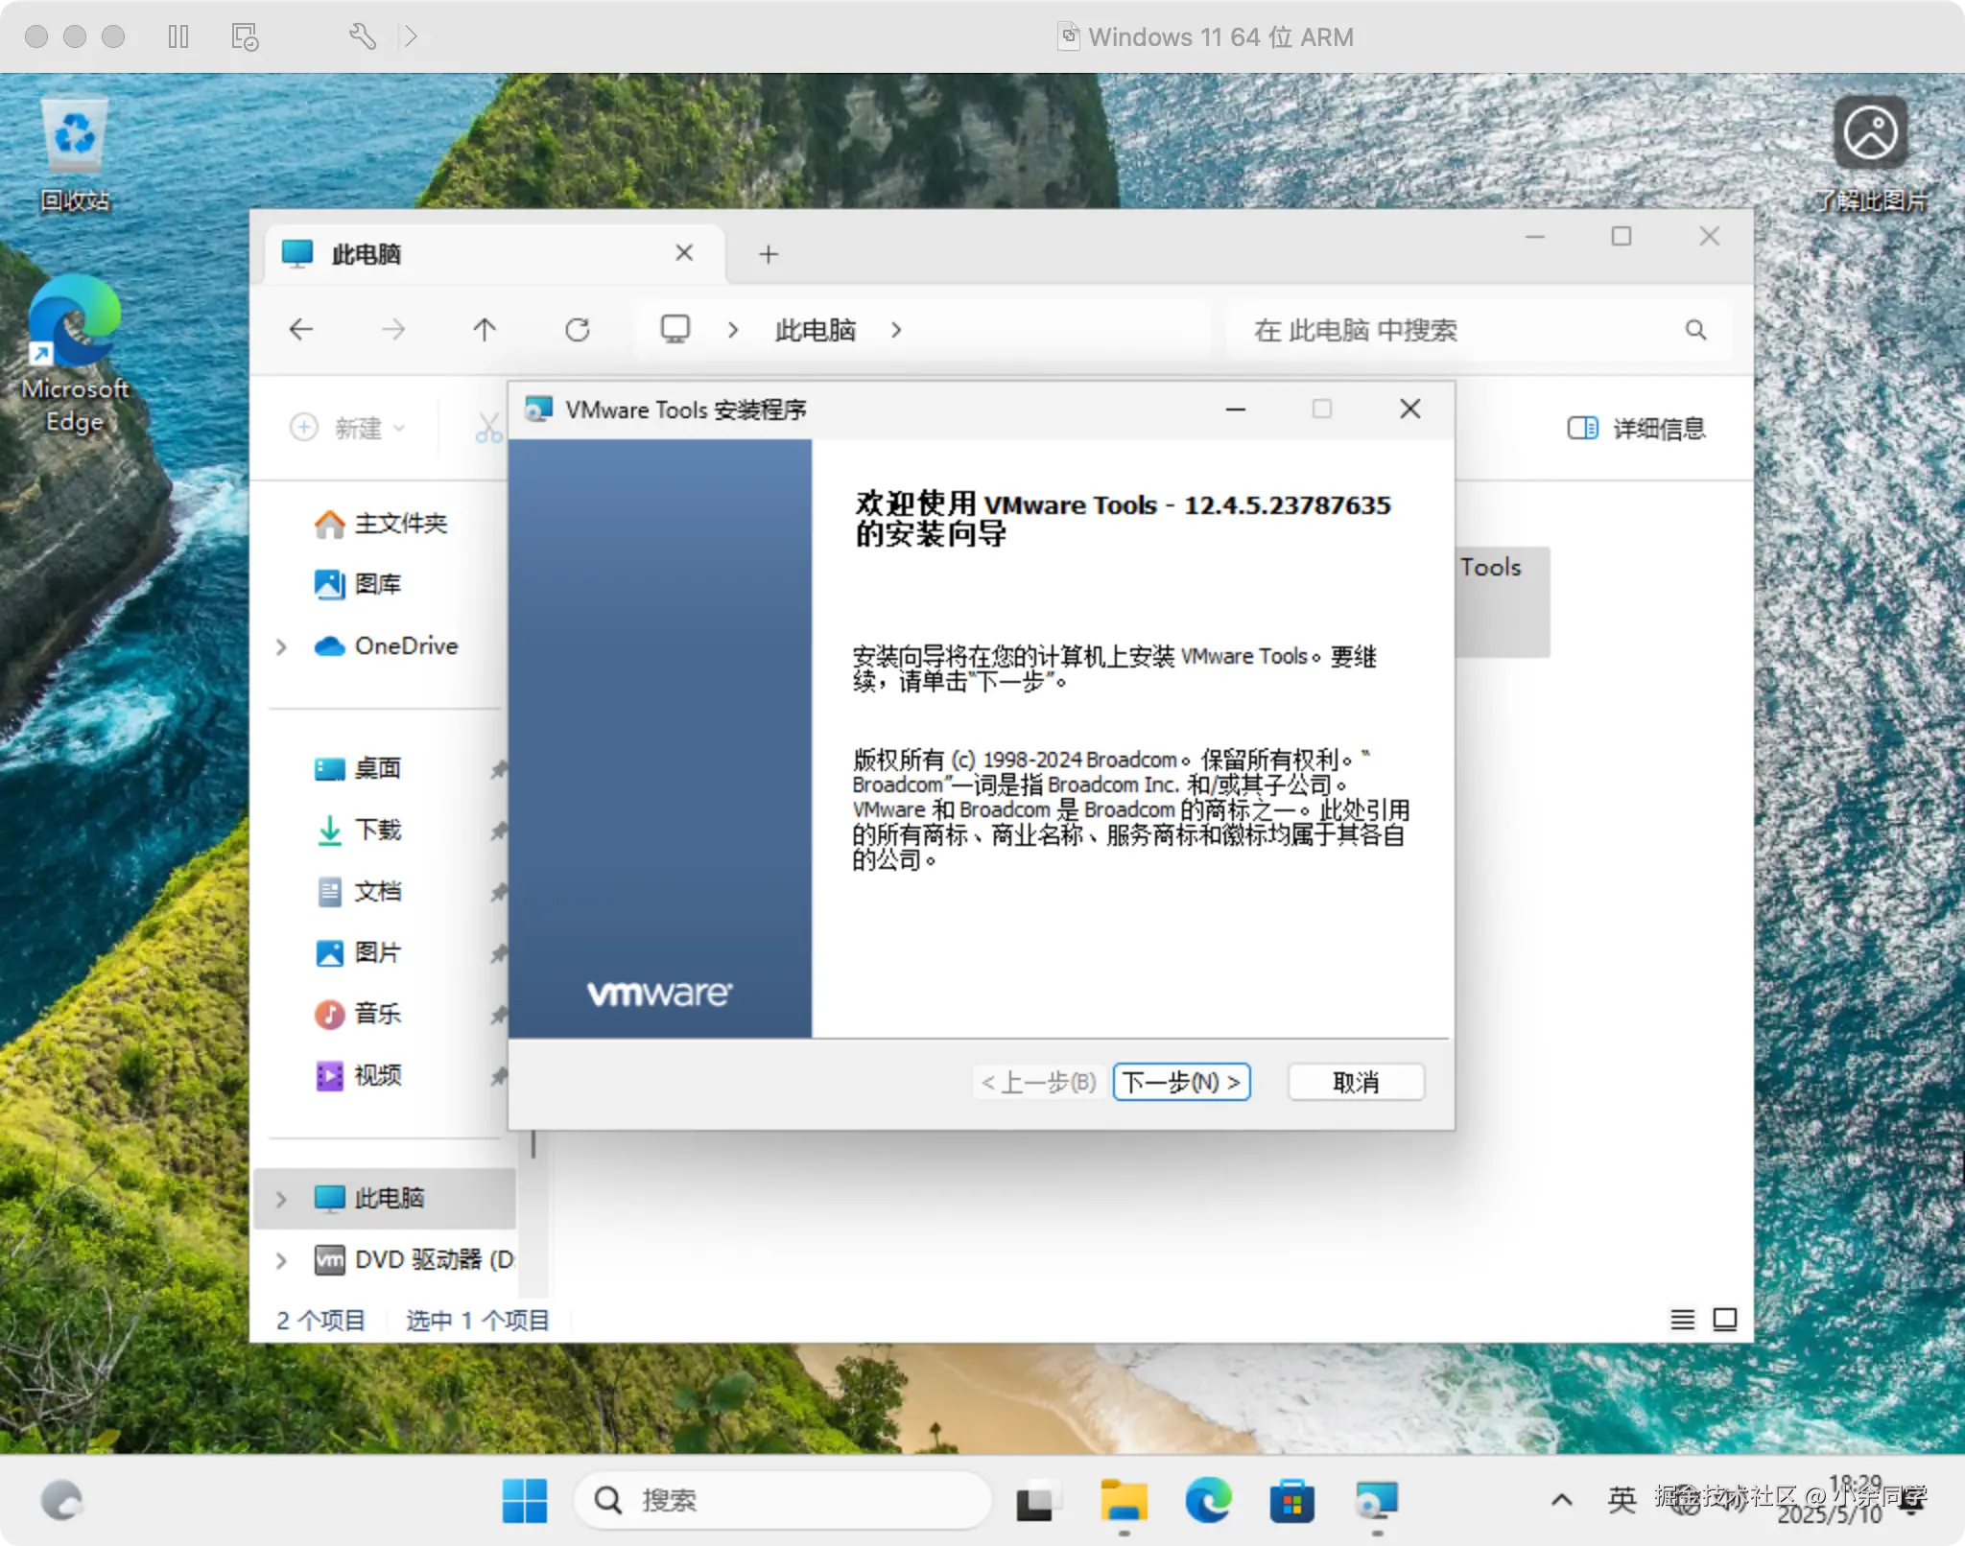Open Microsoft Store taskbar icon

pos(1291,1500)
